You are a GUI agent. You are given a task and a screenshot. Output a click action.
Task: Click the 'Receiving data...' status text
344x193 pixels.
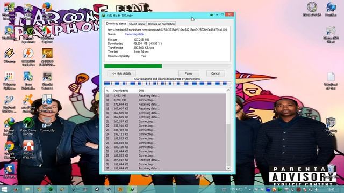tap(135, 34)
